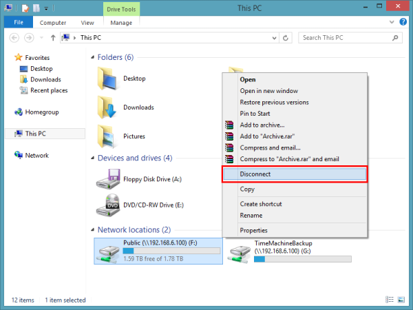Collapse the Devices and drives group
Screen dimensions: 413x310
click(92, 158)
